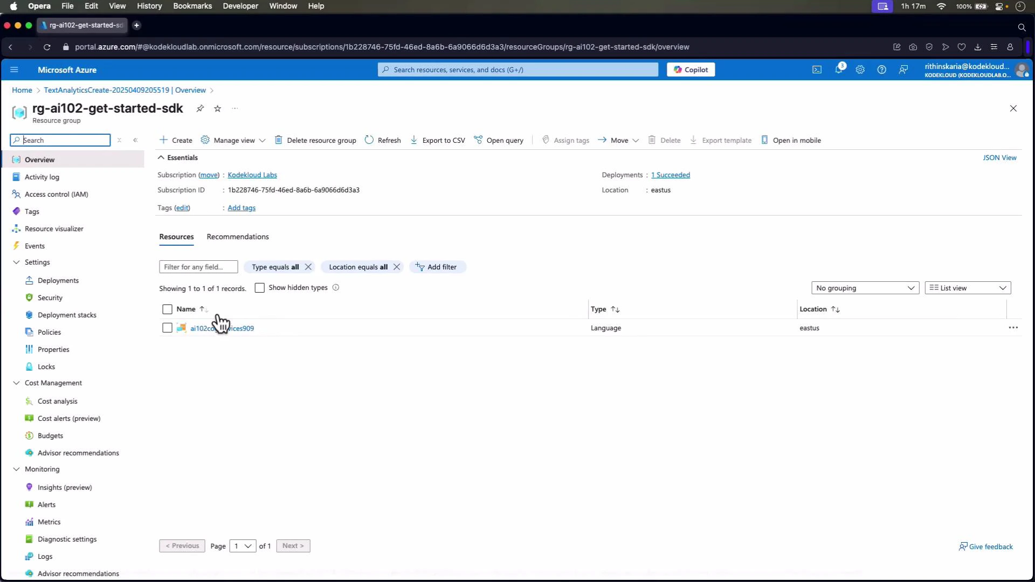
Task: Open the Move dropdown
Action: click(x=618, y=140)
